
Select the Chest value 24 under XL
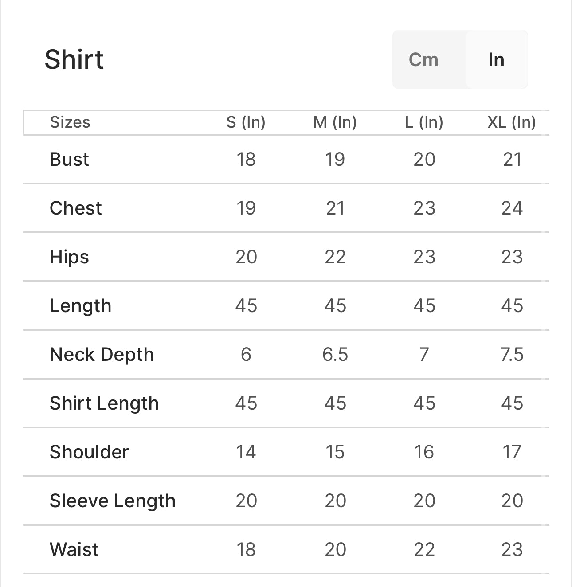[512, 208]
